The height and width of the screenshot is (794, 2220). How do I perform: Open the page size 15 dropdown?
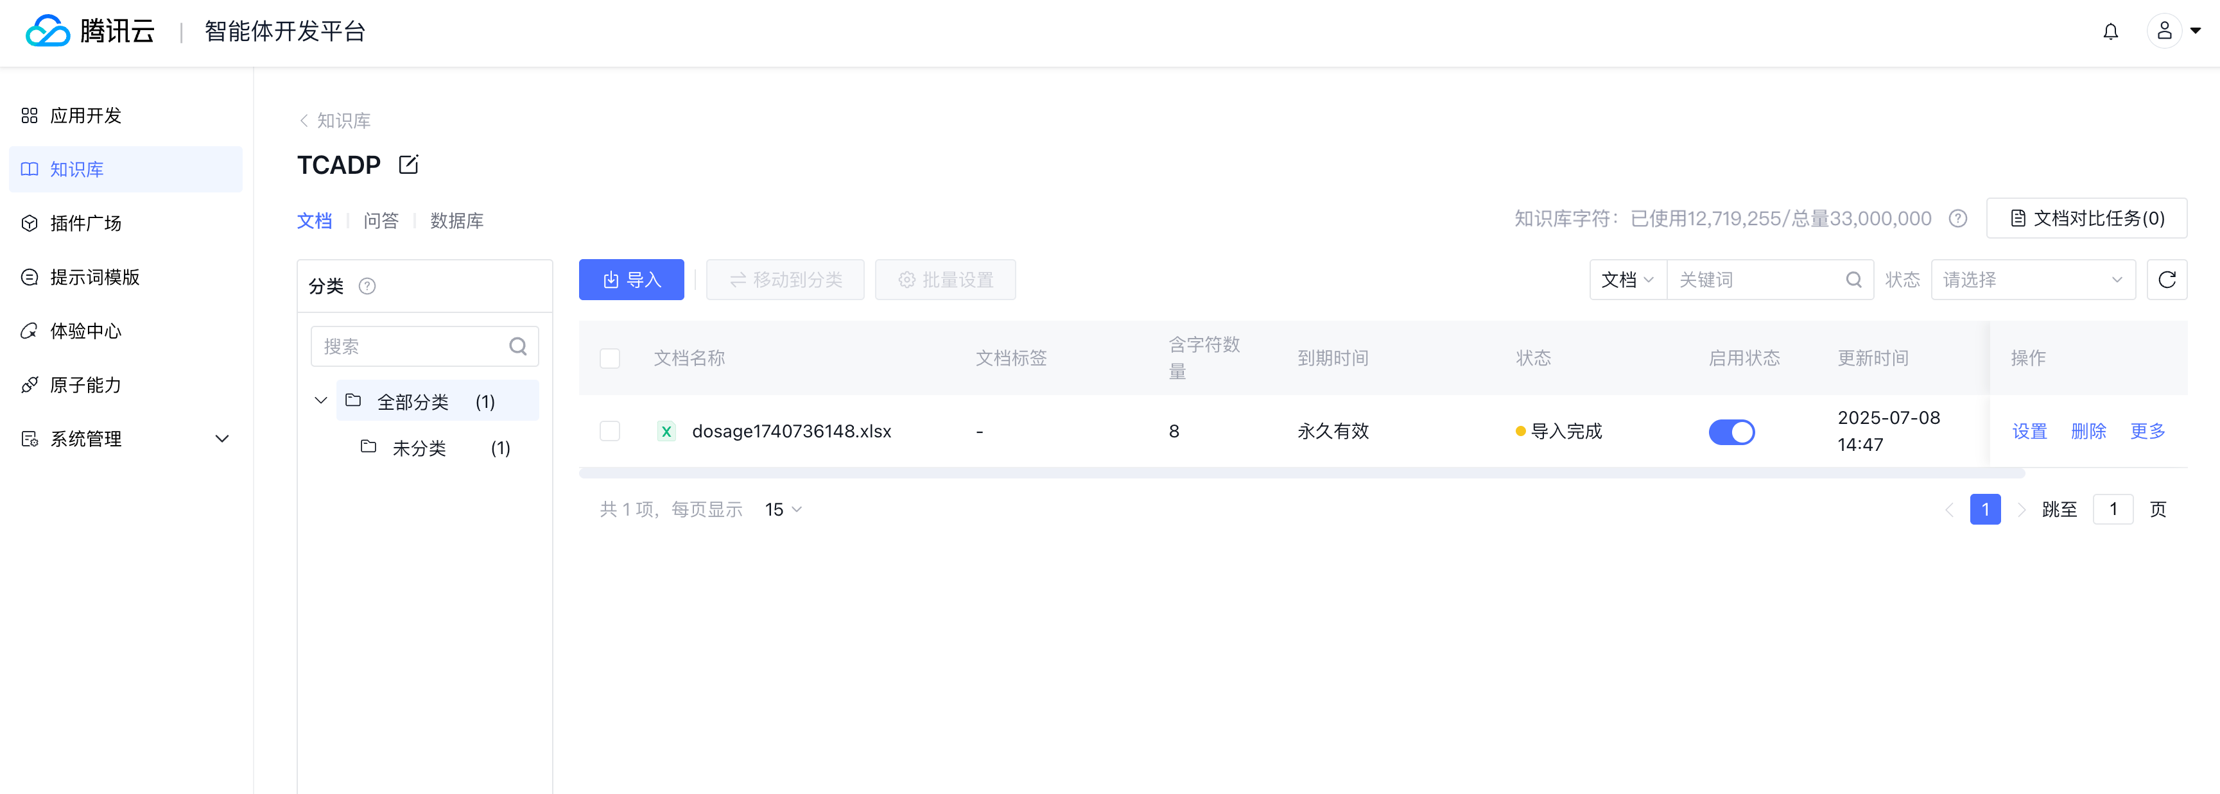[x=783, y=510]
